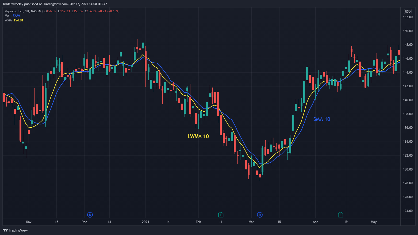Click the 11 date label on time axis
Screen dimensions: 418x235
pyautogui.click(x=221, y=222)
